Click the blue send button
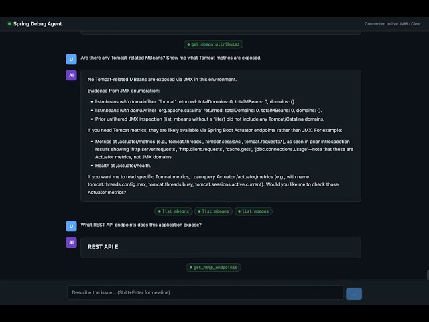Screen dimensions: 429x322 (x=354, y=294)
